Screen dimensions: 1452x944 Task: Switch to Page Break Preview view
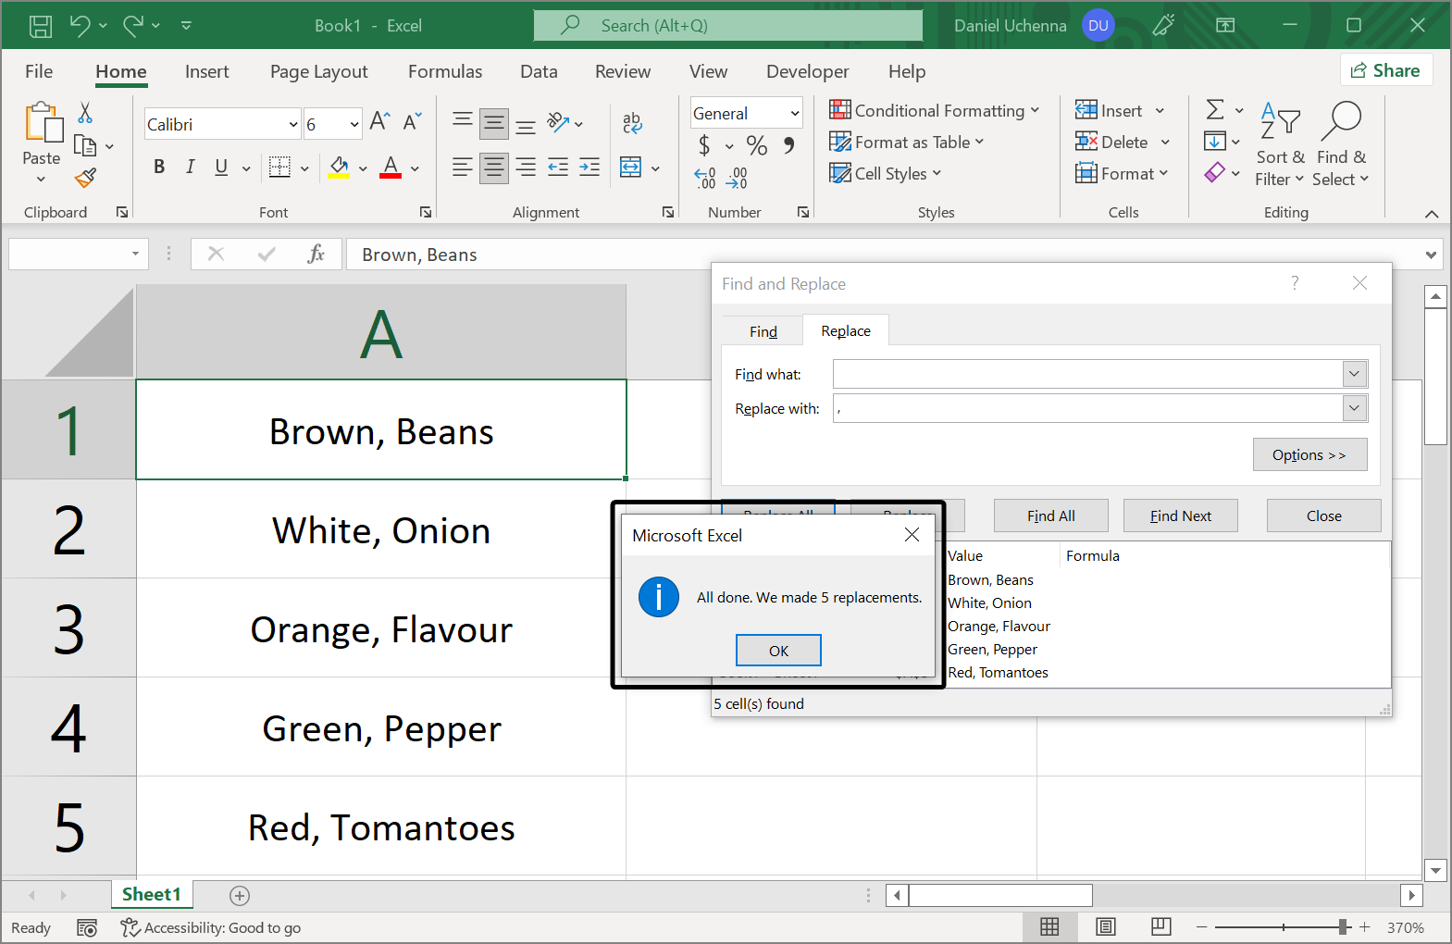(1160, 926)
